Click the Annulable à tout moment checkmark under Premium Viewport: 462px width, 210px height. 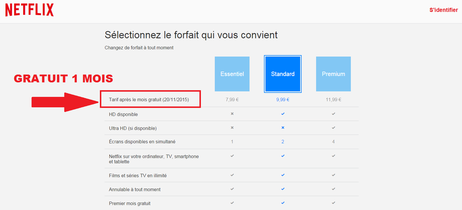(x=333, y=189)
